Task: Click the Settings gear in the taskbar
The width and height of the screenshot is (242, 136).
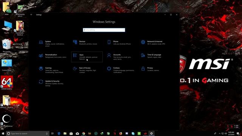Action: [151, 133]
